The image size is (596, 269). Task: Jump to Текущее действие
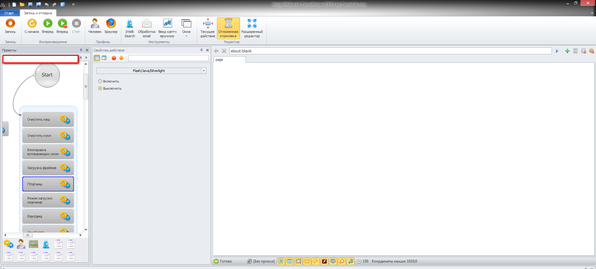coord(208,28)
